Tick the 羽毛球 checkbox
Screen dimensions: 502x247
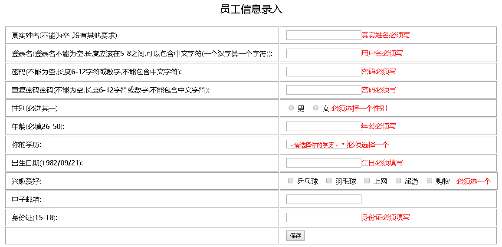[329, 181]
